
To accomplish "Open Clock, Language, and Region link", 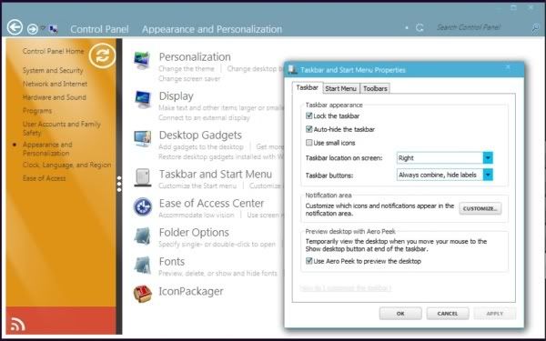I will pos(66,165).
